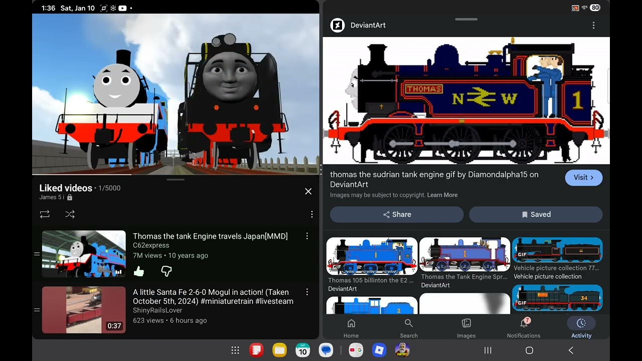This screenshot has height=361, width=642.
Task: Tap the YouTube video player
Action: point(176,93)
